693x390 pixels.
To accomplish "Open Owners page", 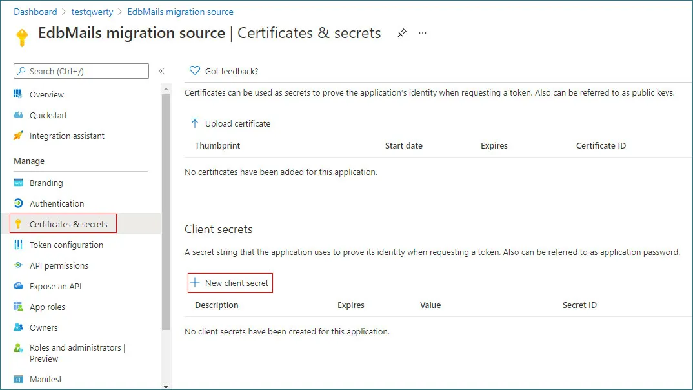I will point(43,327).
